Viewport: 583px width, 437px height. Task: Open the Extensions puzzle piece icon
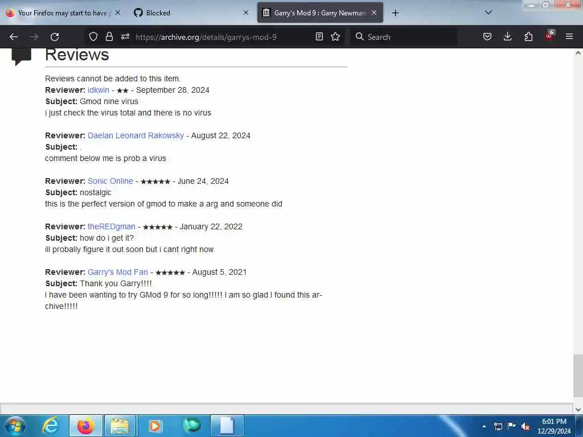(528, 36)
